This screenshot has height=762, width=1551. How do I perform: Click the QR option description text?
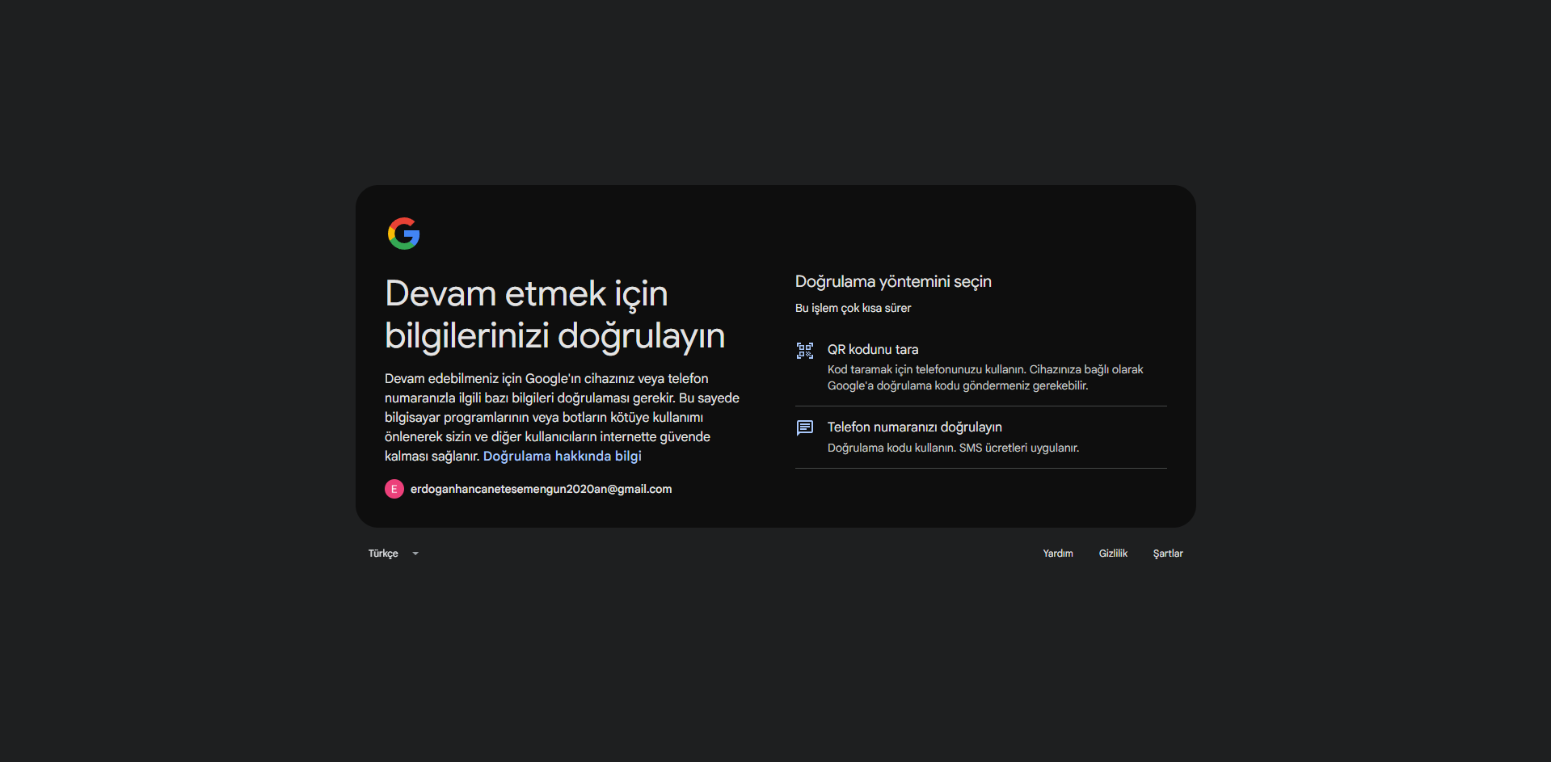point(985,377)
